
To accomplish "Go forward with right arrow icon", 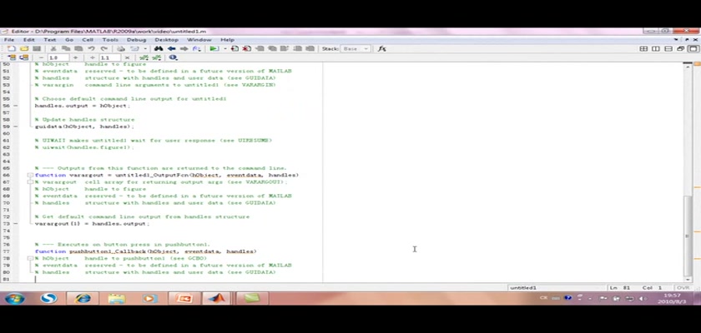I will (184, 48).
